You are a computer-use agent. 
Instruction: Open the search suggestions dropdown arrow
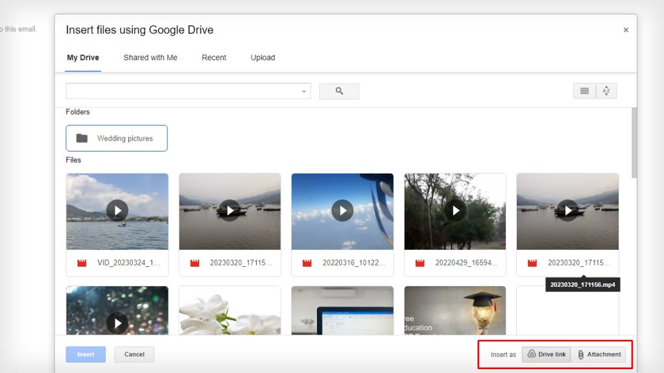[x=303, y=91]
